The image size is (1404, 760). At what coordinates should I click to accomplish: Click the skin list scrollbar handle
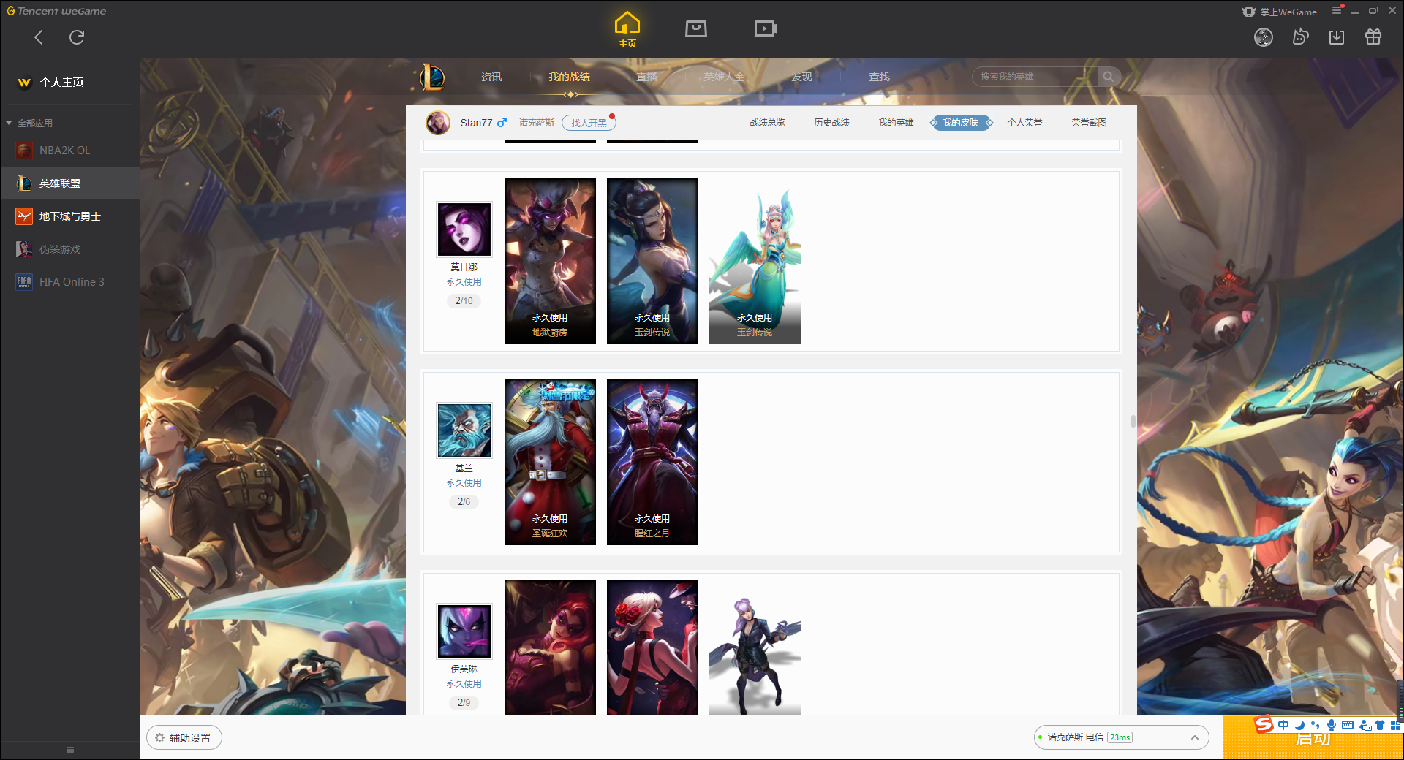(1133, 421)
